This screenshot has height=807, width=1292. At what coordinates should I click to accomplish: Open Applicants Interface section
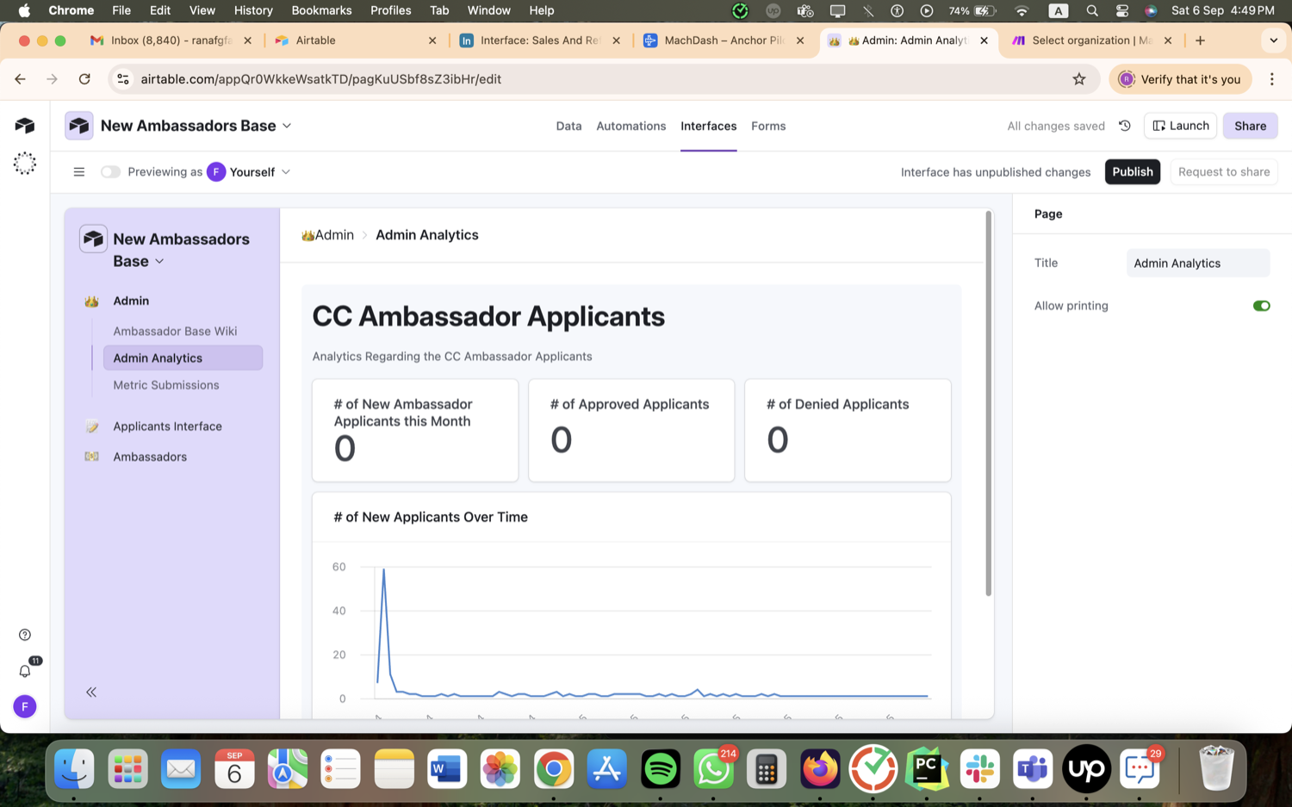168,426
